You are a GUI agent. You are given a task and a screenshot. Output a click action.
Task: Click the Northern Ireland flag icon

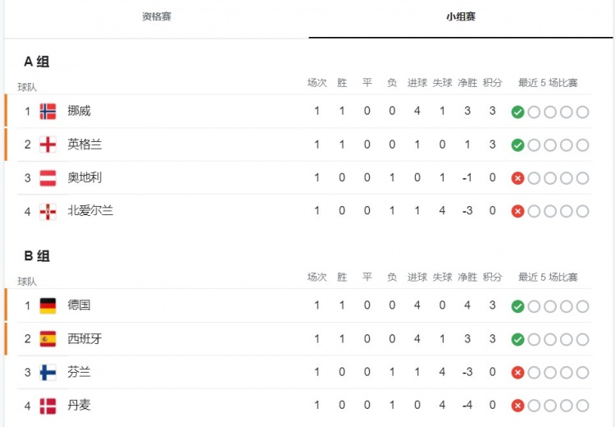coord(48,212)
